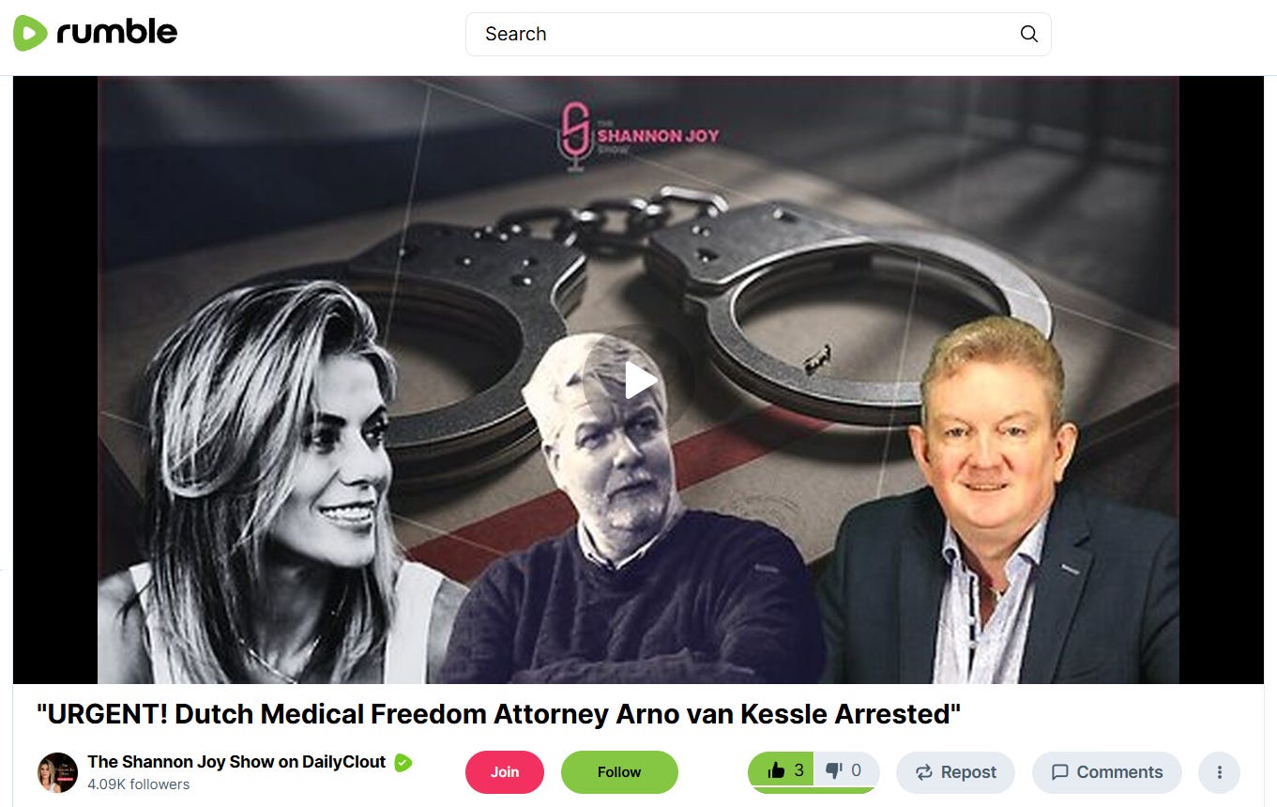Follow the channel with the green Follow button
Screen dimensions: 1277x807
coord(619,771)
